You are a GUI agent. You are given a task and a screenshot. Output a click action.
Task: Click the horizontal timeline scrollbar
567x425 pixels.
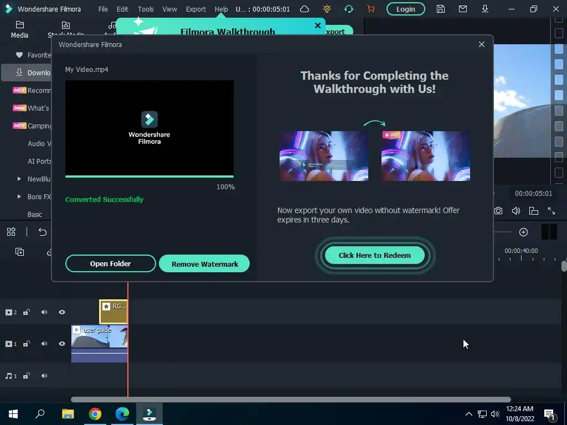(291, 400)
